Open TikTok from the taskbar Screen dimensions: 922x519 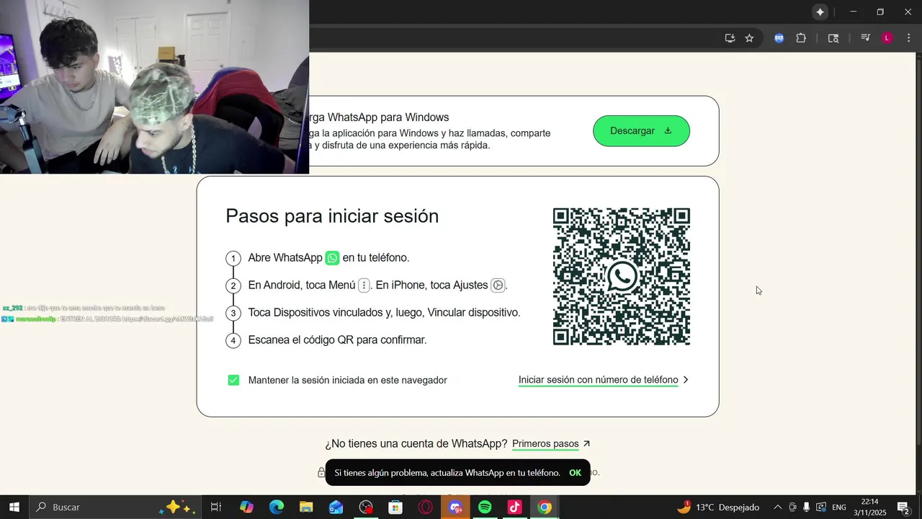[x=514, y=507]
